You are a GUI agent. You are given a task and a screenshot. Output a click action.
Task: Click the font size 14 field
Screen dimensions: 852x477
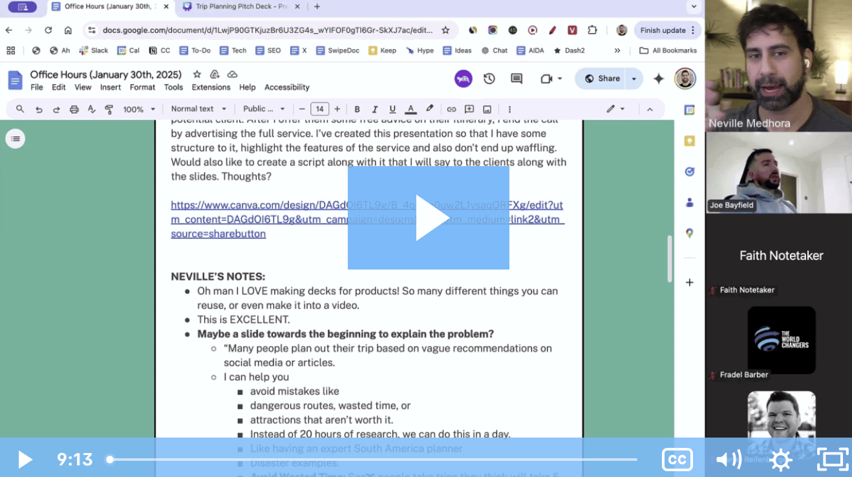tap(319, 109)
